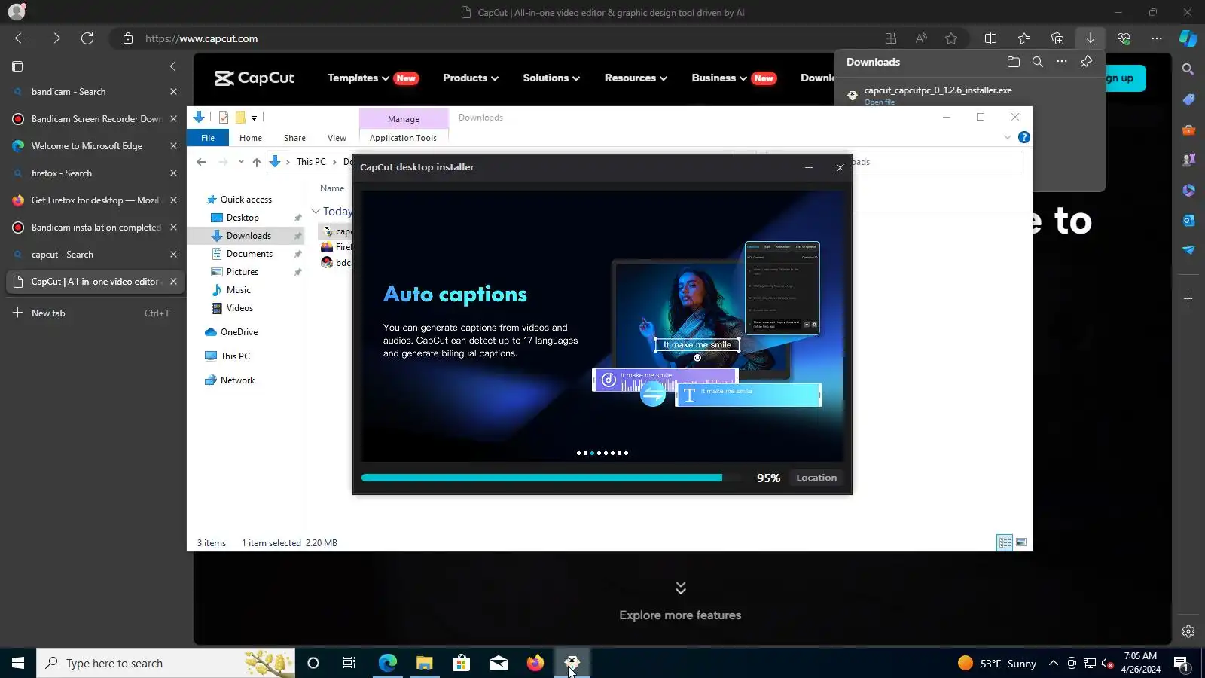Open the Copilot sidebar icon
Viewport: 1205px width, 678px height.
coord(1188,38)
